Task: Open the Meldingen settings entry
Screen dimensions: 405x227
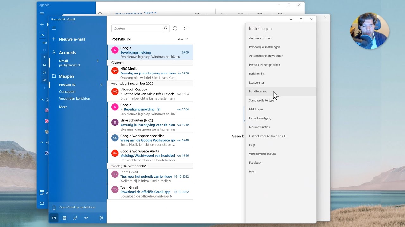Action: pyautogui.click(x=281, y=109)
